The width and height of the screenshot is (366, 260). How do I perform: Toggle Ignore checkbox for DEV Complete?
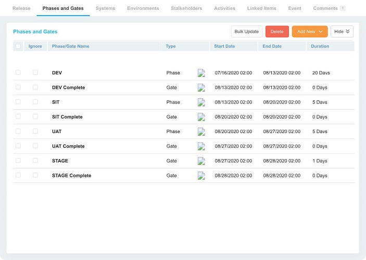tap(35, 87)
